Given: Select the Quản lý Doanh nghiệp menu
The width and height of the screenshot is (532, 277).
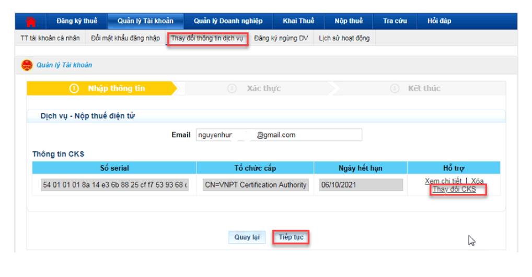Looking at the screenshot, I should tap(228, 21).
